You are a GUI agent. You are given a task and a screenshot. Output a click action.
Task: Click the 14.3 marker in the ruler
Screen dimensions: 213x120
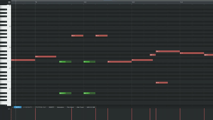point(133,2)
